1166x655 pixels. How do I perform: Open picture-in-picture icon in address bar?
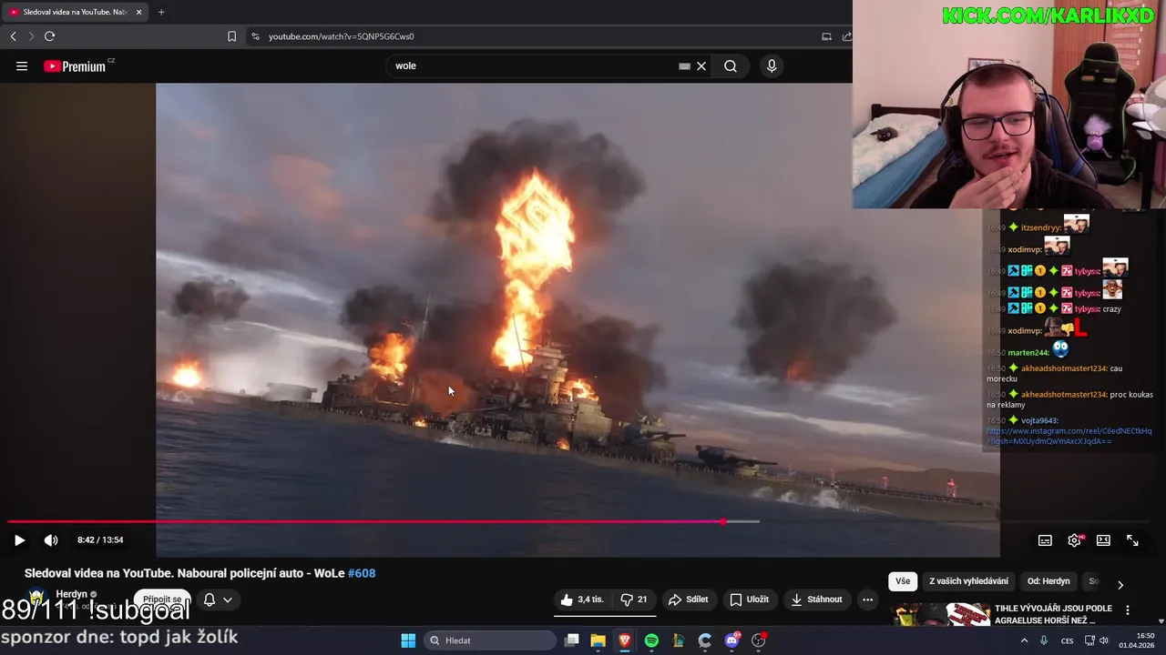tap(826, 36)
